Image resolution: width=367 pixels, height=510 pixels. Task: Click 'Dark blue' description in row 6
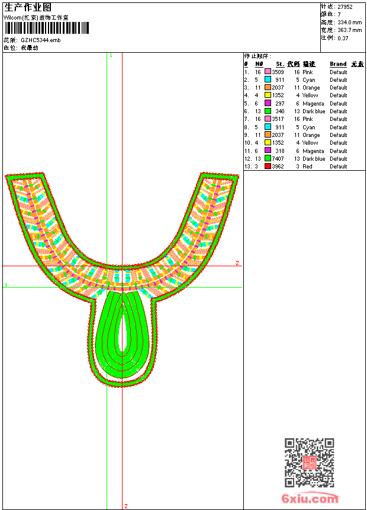coord(314,111)
